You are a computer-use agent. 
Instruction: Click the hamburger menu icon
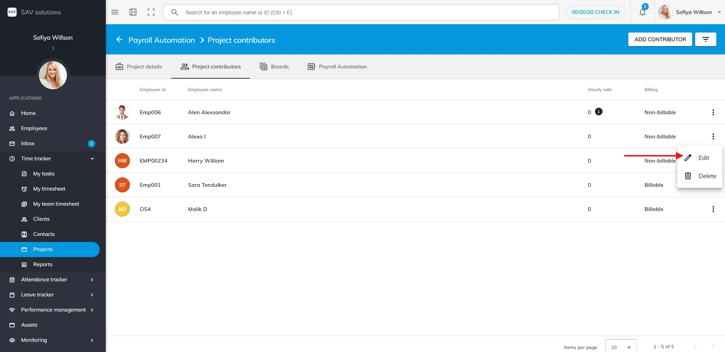point(115,12)
